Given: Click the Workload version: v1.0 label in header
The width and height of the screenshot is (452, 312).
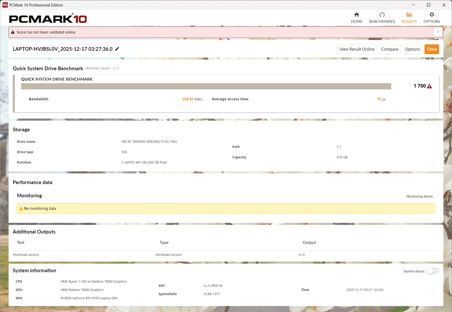Looking at the screenshot, I should [102, 68].
